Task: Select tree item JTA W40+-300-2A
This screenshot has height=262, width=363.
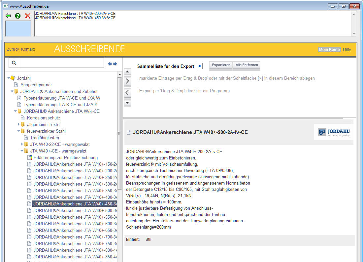Action: [x=75, y=184]
